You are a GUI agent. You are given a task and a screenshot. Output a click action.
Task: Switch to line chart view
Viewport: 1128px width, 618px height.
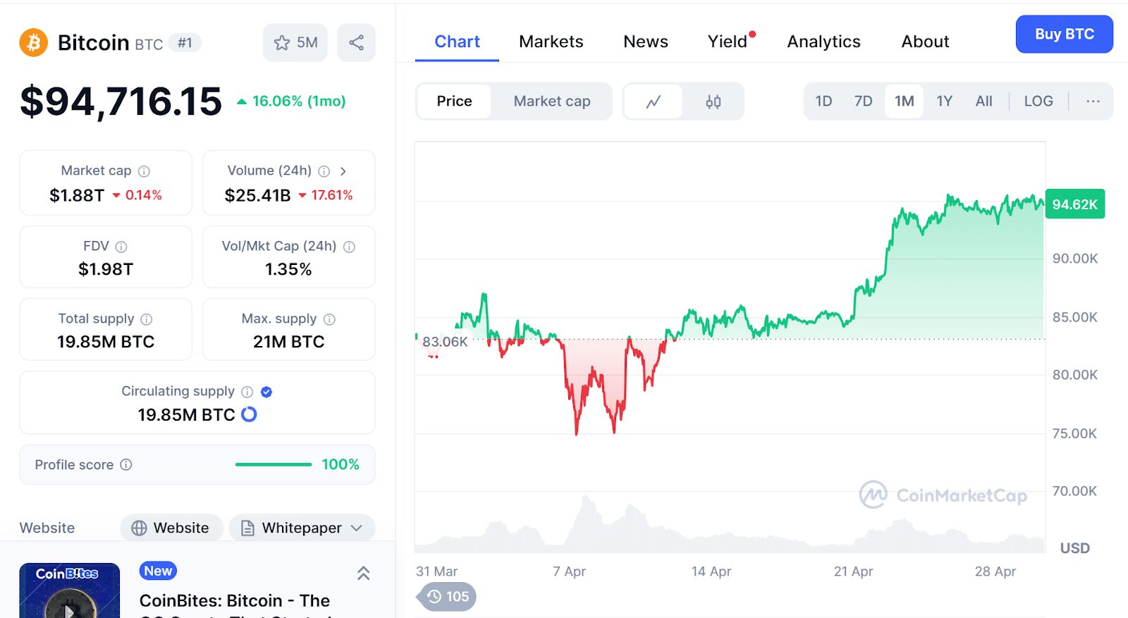[x=654, y=101]
